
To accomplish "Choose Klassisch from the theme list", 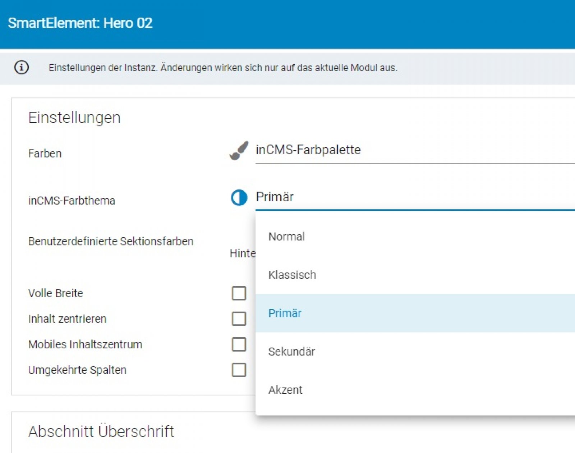I will tap(292, 275).
